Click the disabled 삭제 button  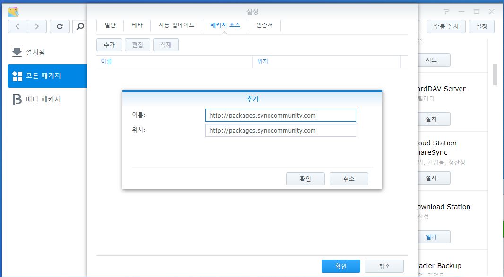tap(166, 45)
